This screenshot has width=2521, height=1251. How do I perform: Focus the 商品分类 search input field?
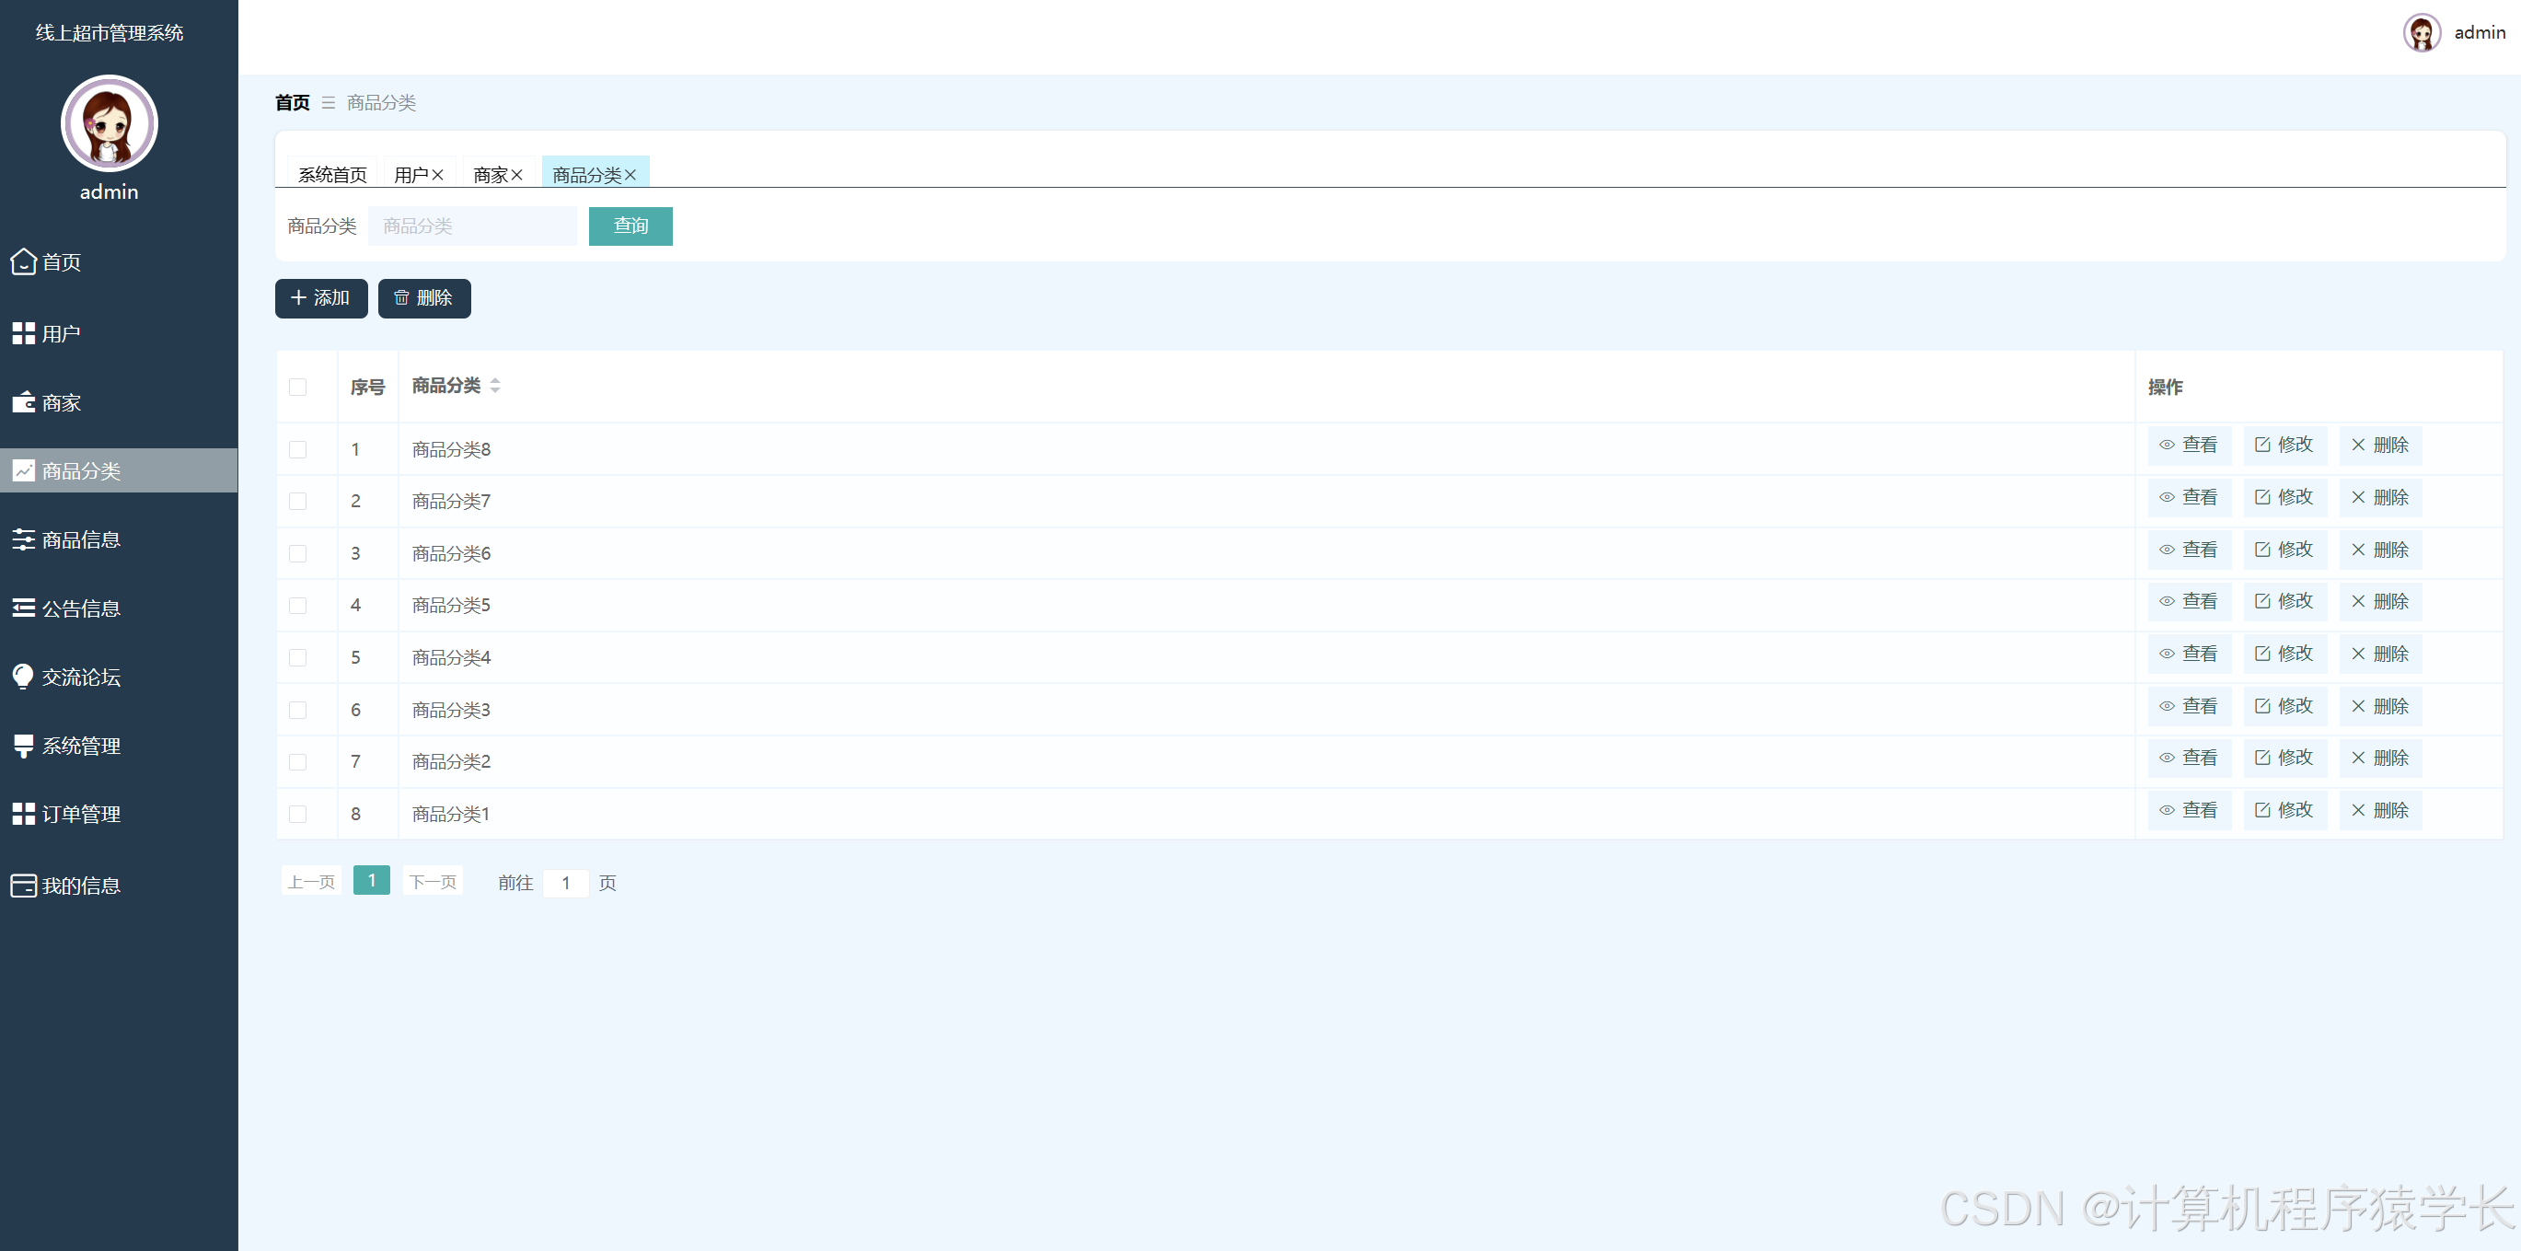473,226
